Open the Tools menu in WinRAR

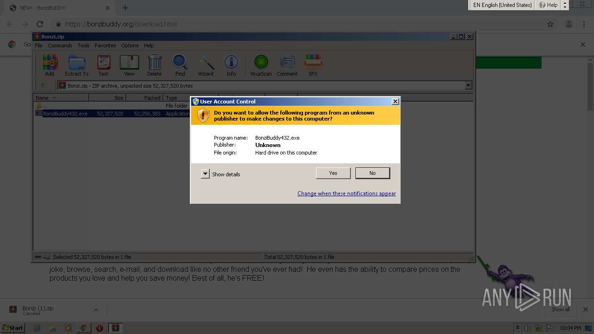point(84,45)
